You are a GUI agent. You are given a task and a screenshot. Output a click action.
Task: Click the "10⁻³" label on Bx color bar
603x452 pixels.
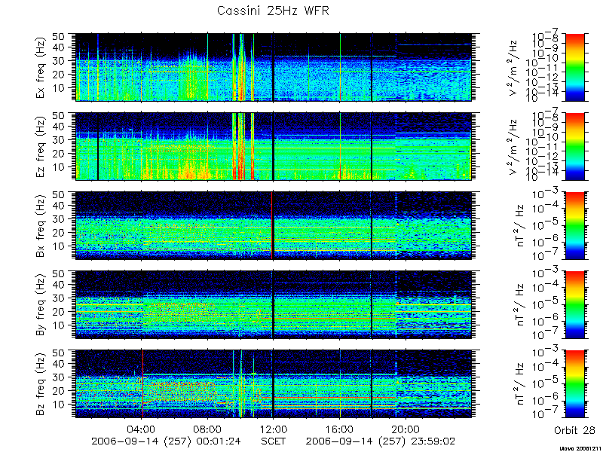[x=546, y=194]
